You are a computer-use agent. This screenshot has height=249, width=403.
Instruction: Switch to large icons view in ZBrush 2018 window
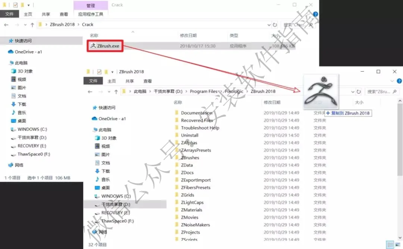pos(398,245)
